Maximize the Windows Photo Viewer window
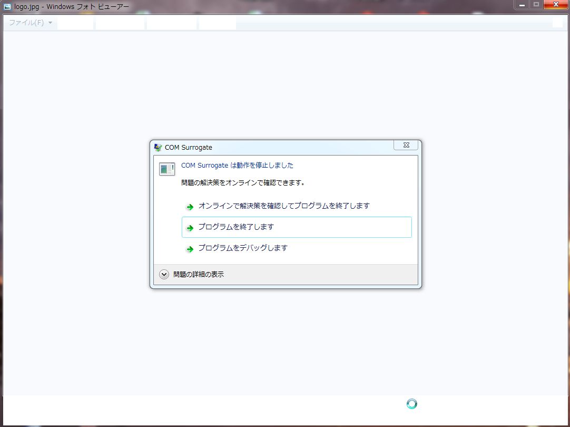570x427 pixels. [x=536, y=5]
